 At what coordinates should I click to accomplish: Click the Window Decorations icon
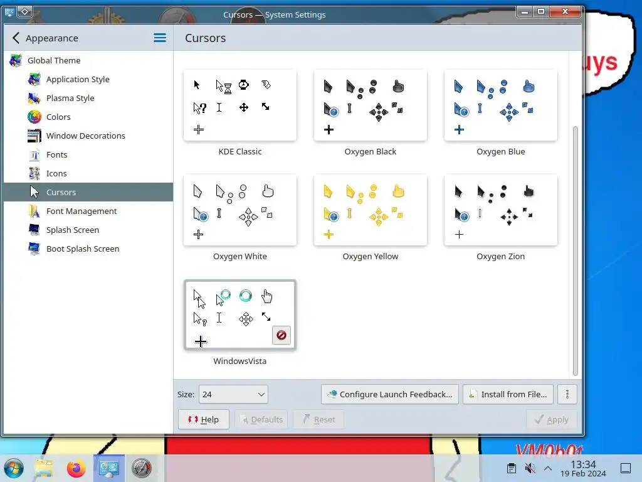click(x=34, y=136)
